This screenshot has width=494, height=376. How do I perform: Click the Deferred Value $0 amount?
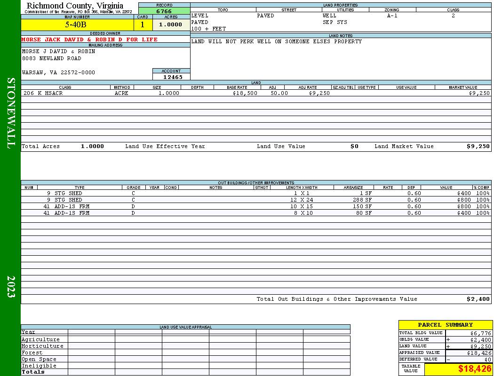click(x=488, y=360)
